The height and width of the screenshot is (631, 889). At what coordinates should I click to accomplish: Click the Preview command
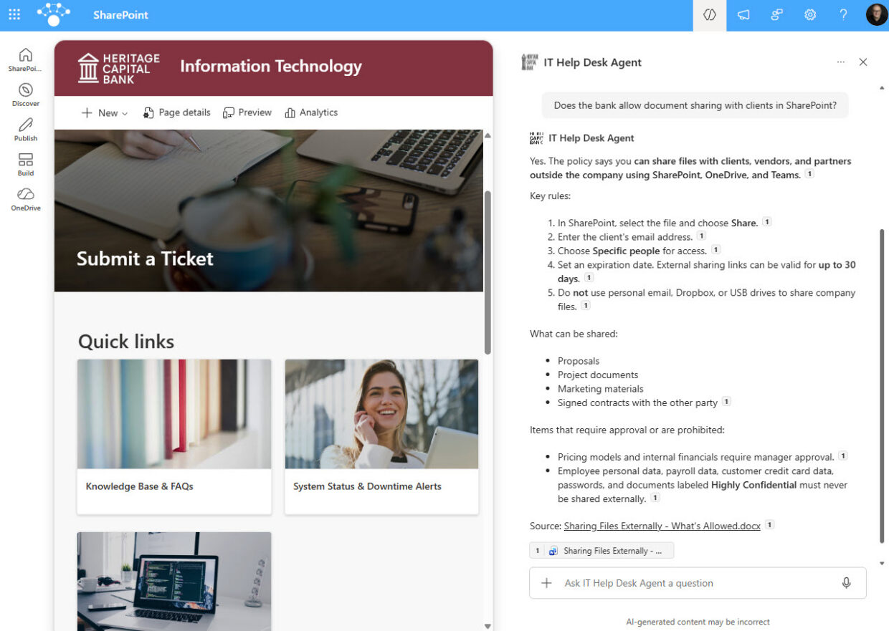247,112
